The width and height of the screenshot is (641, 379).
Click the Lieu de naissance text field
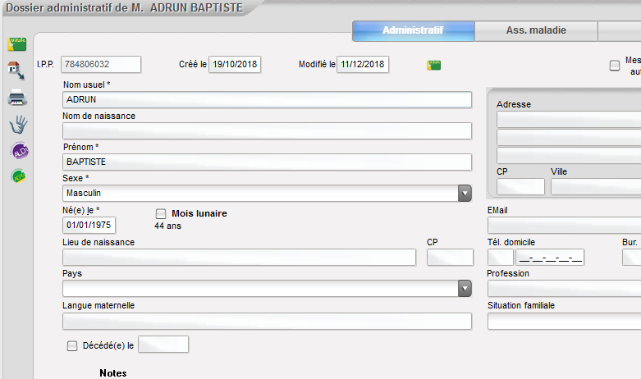[x=239, y=258]
